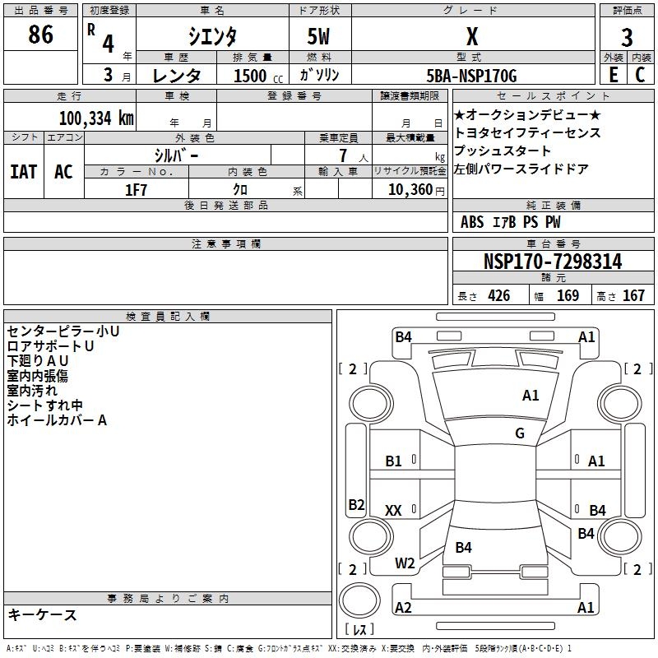Screen dimensions: 658x658
Task: Select the A2 mark on the rear bumper
Action: tap(403, 607)
